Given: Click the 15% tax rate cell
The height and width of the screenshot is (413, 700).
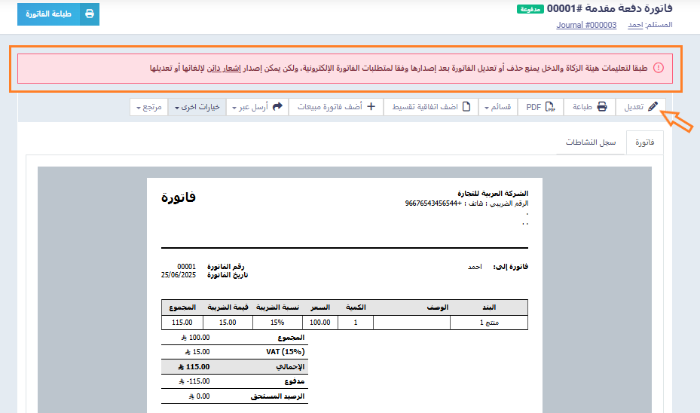Looking at the screenshot, I should coord(277,323).
